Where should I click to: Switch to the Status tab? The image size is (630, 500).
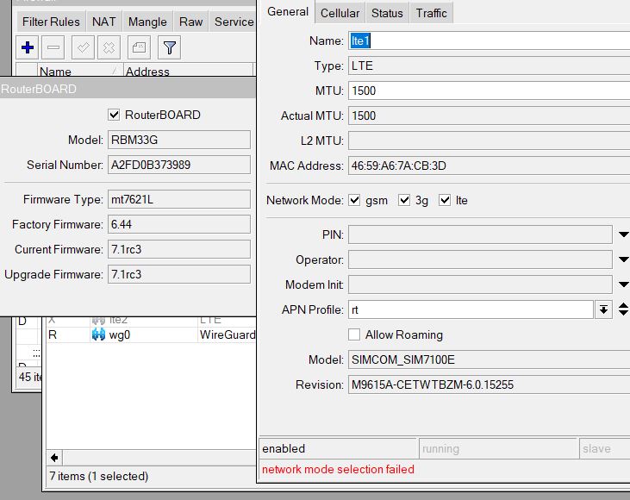coord(387,13)
